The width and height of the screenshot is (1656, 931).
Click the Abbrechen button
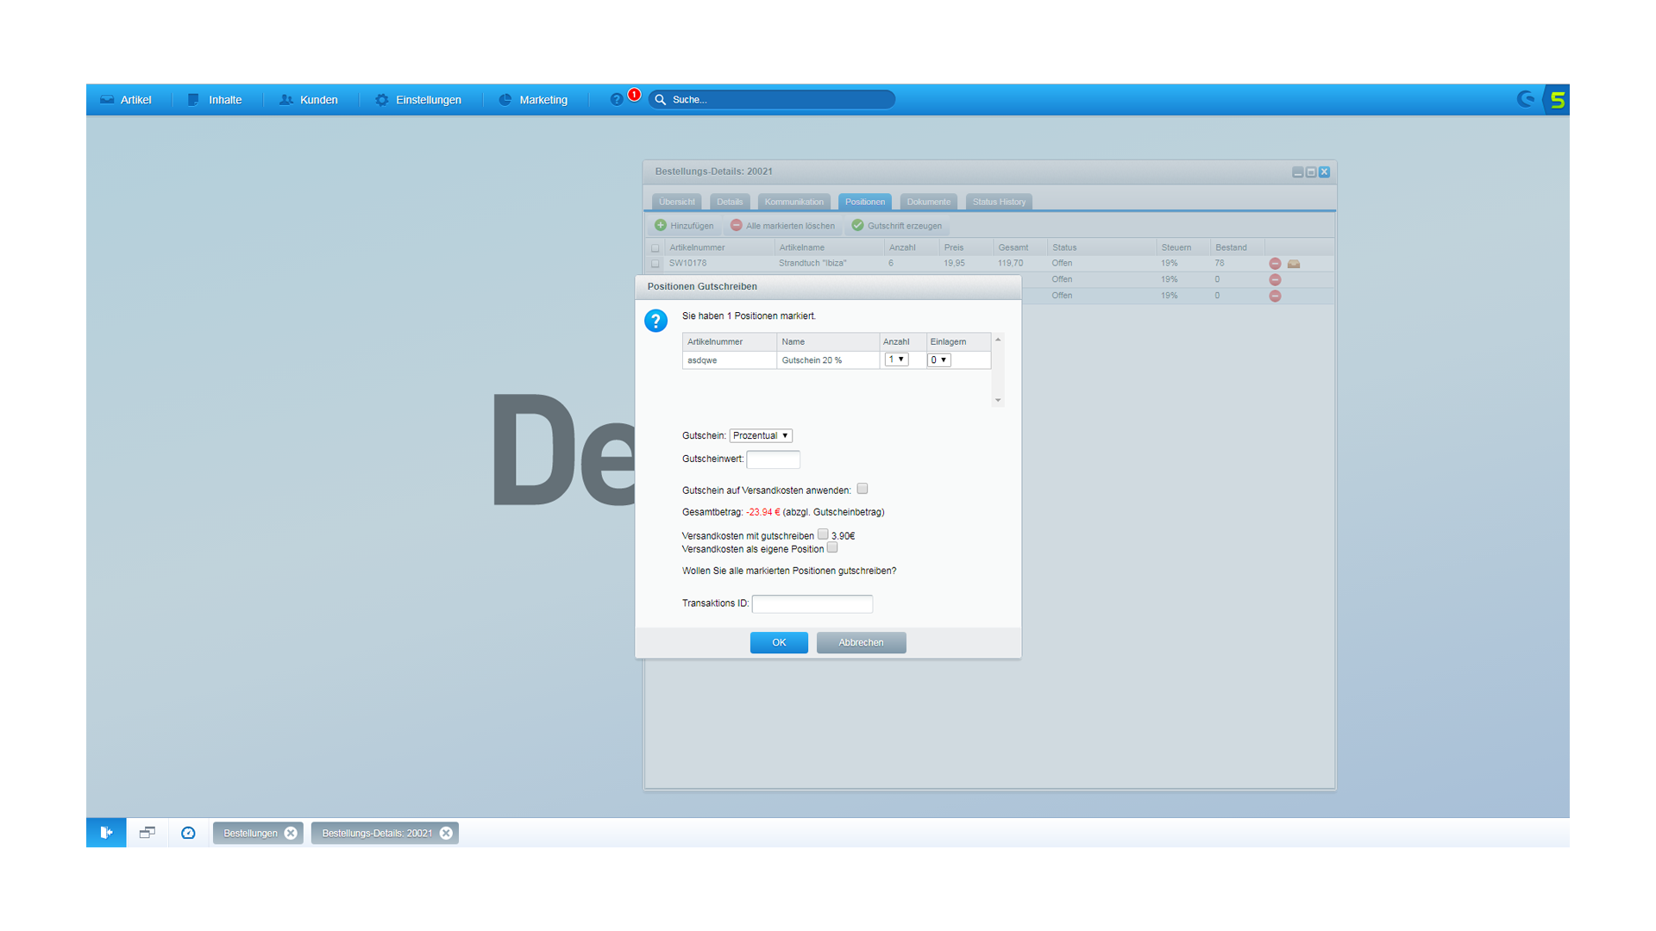[x=861, y=643]
